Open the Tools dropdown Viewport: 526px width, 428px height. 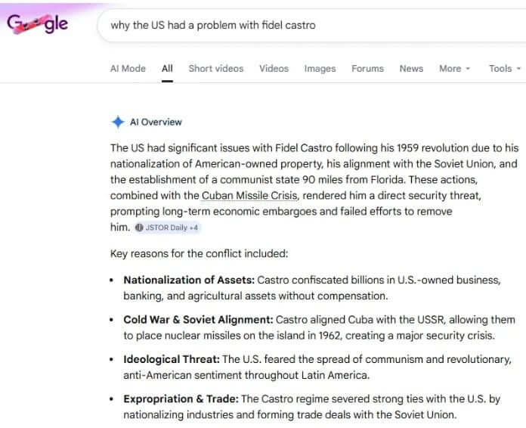pyautogui.click(x=505, y=68)
